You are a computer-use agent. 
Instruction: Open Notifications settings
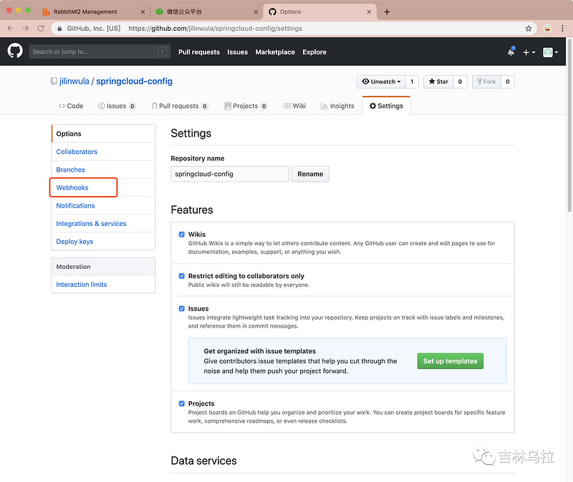coord(103,205)
